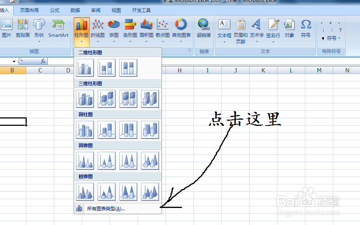Image resolution: width=360 pixels, height=225 pixels.
Task: Launch the Charts group dialog launcher
Action: coord(190,50)
